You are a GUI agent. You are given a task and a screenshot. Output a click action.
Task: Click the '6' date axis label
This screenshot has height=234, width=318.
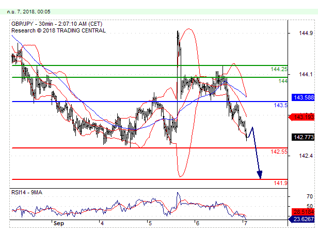pyautogui.click(x=198, y=224)
